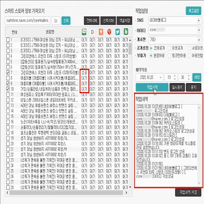Image resolution: width=204 pixels, height=204 pixels.
Task: Click the horizontal scrollbar thumb under list
Action: [x=66, y=192]
